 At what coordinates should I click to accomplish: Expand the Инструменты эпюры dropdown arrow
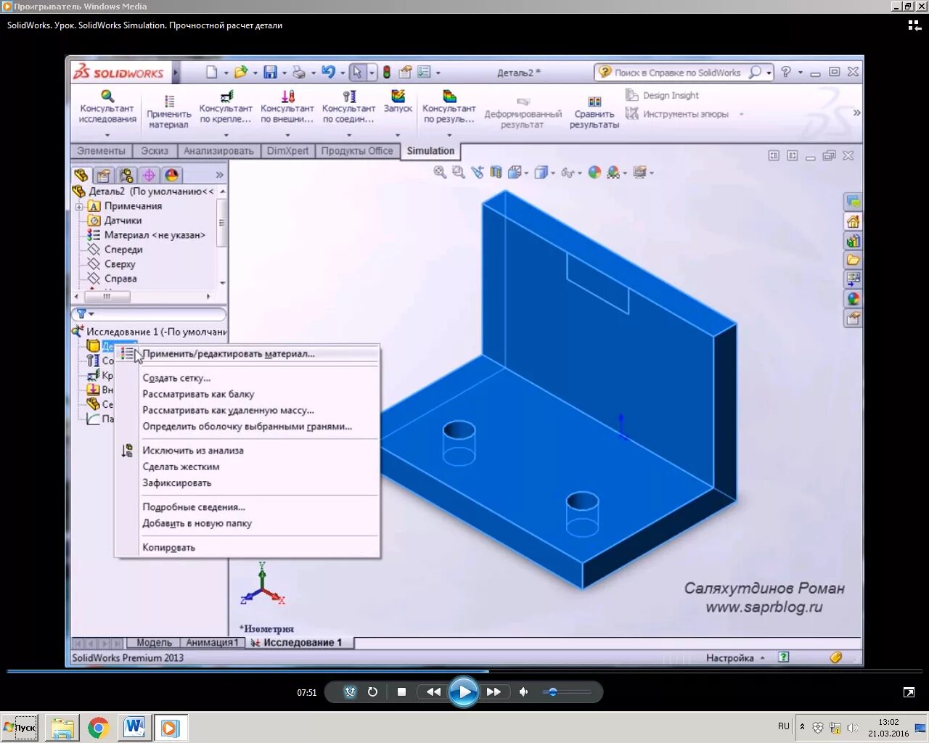(741, 114)
